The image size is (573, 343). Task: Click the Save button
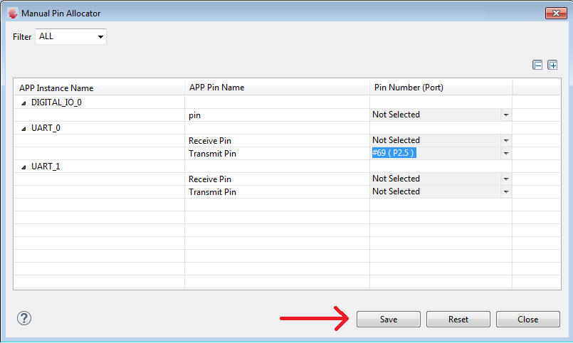(x=389, y=320)
